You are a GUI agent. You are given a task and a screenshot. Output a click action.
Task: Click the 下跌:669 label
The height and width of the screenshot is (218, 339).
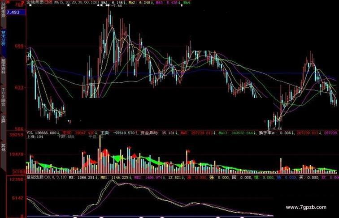[x=66, y=137]
